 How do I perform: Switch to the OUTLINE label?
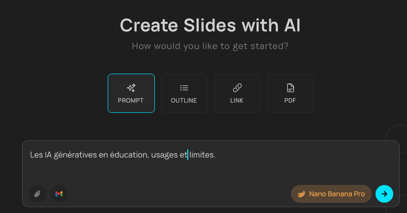pyautogui.click(x=184, y=101)
